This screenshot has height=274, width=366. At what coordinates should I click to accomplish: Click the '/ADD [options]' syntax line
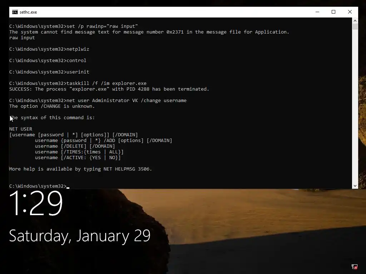point(103,141)
